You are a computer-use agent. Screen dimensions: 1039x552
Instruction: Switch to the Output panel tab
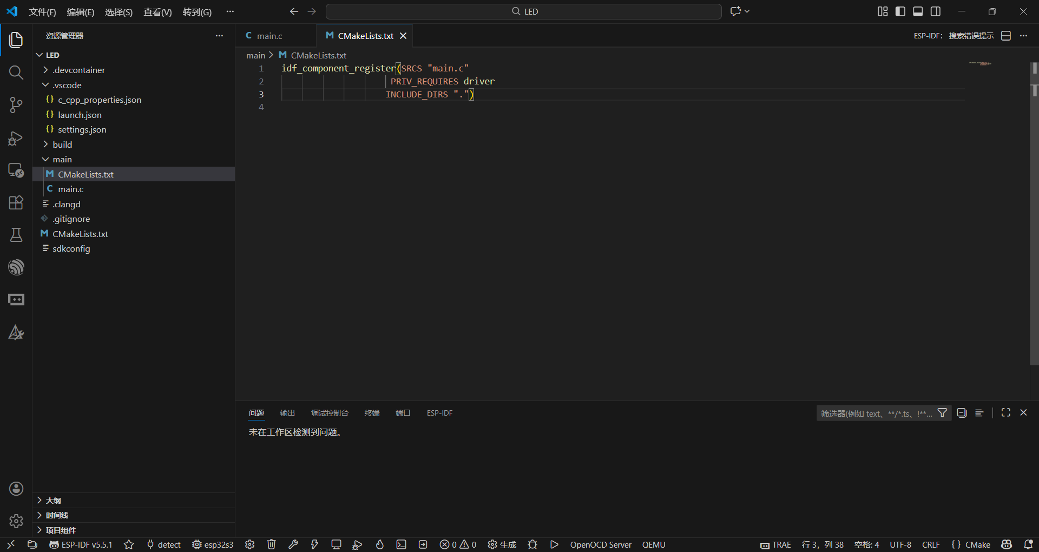[x=287, y=413]
